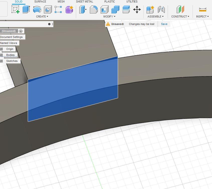Select the Press Pull tool
Image resolution: width=212 pixels, height=189 pixels.
coord(83,10)
